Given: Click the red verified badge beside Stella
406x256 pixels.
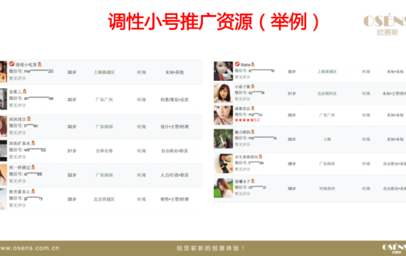Looking at the screenshot, I should [237, 64].
